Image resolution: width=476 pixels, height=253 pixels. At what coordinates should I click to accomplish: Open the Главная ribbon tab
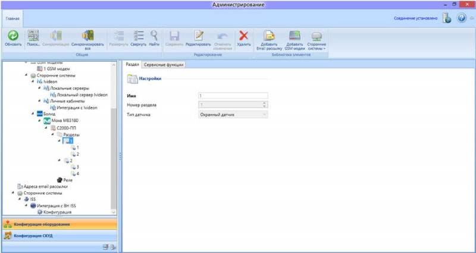pyautogui.click(x=12, y=19)
